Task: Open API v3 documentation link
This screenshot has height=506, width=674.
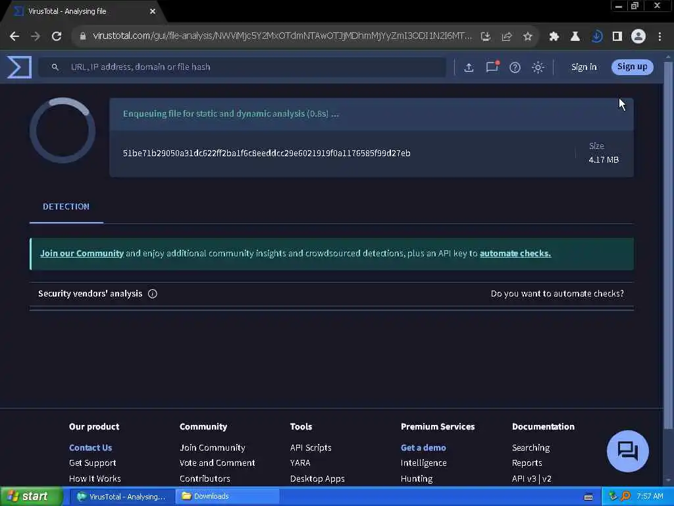Action: click(524, 478)
